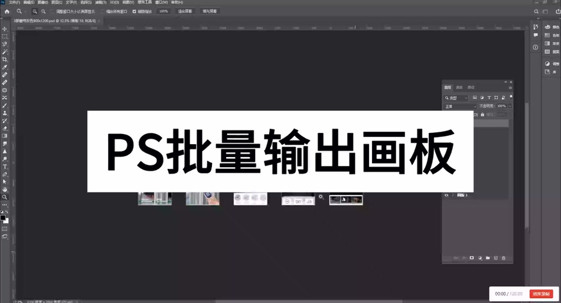561x303 pixels.
Task: Toggle the 细微缩放 scrubby zoom checkbox
Action: [x=135, y=11]
